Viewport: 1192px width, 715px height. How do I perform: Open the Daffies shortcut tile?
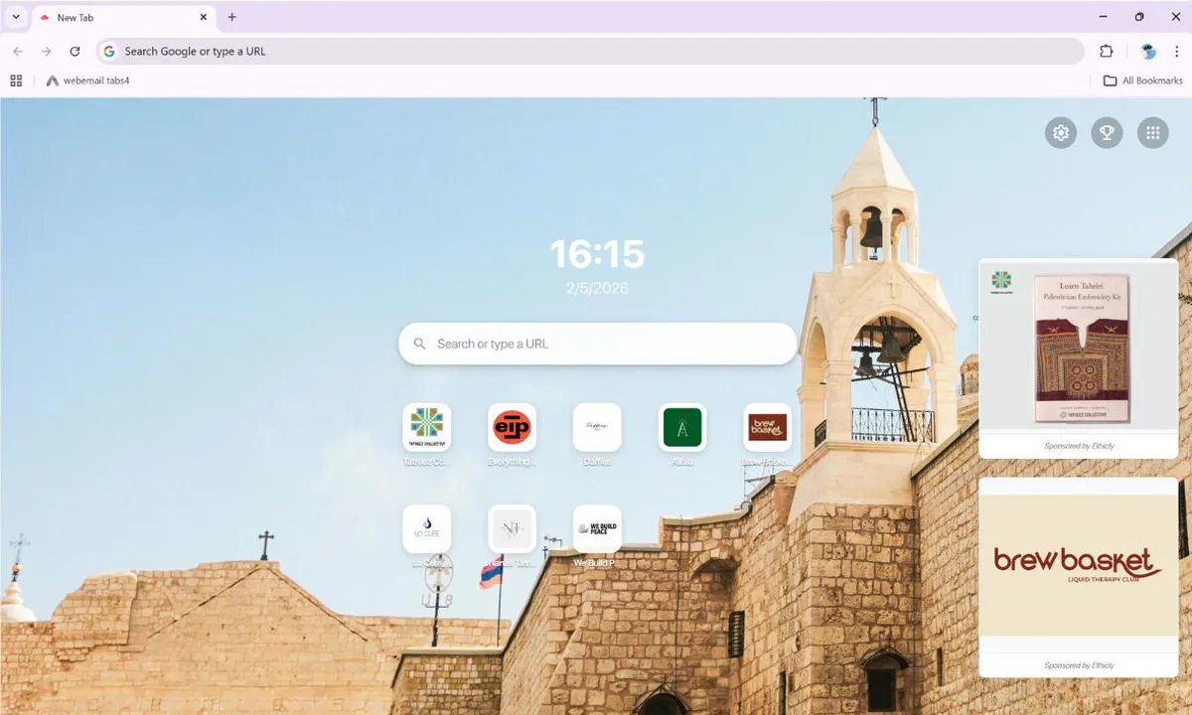597,428
